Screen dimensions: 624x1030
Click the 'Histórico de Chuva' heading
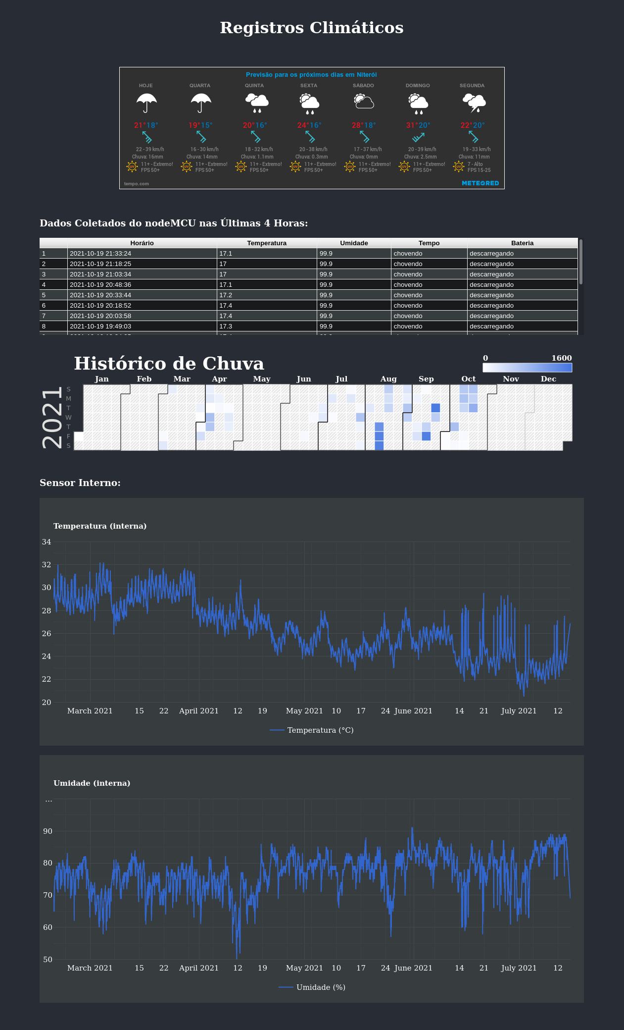[x=169, y=364]
